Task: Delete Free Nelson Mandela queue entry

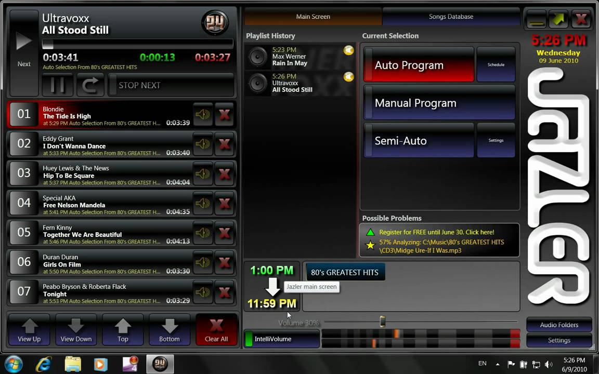Action: tap(224, 203)
